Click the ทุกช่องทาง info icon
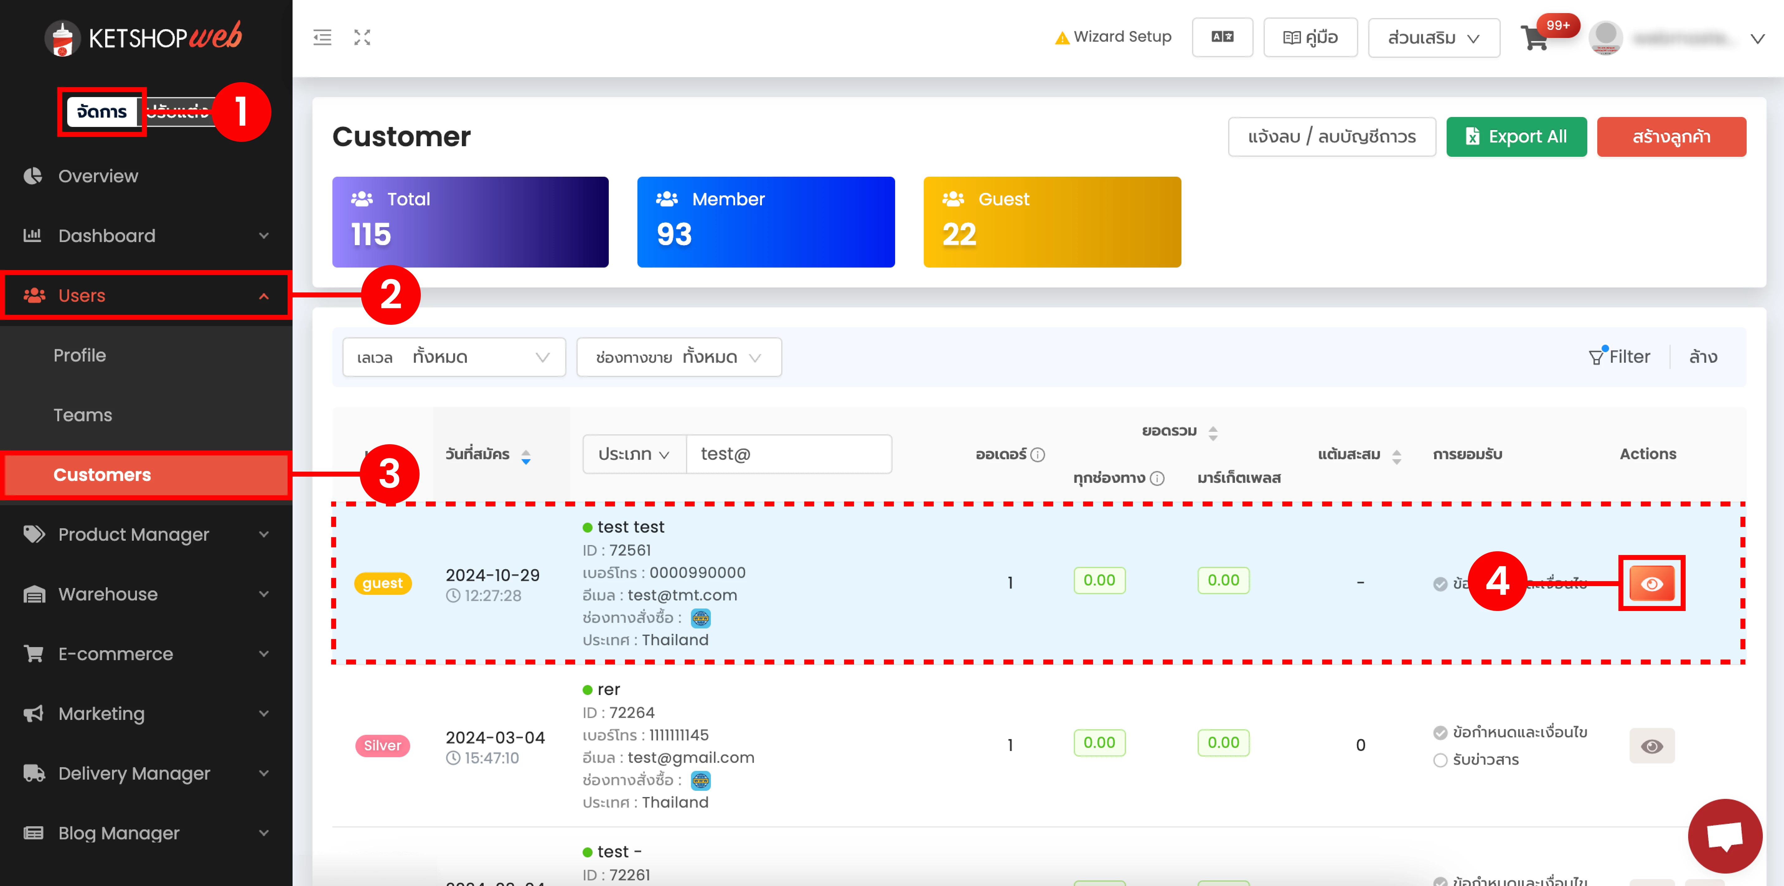This screenshot has width=1784, height=886. [1157, 478]
